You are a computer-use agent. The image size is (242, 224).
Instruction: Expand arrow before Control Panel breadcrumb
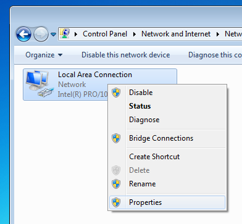(x=76, y=34)
